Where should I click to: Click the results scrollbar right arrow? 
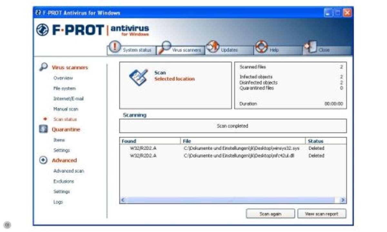tap(343, 200)
